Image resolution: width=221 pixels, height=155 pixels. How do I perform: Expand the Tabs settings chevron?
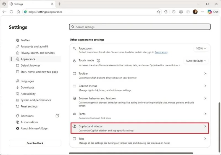205,139
